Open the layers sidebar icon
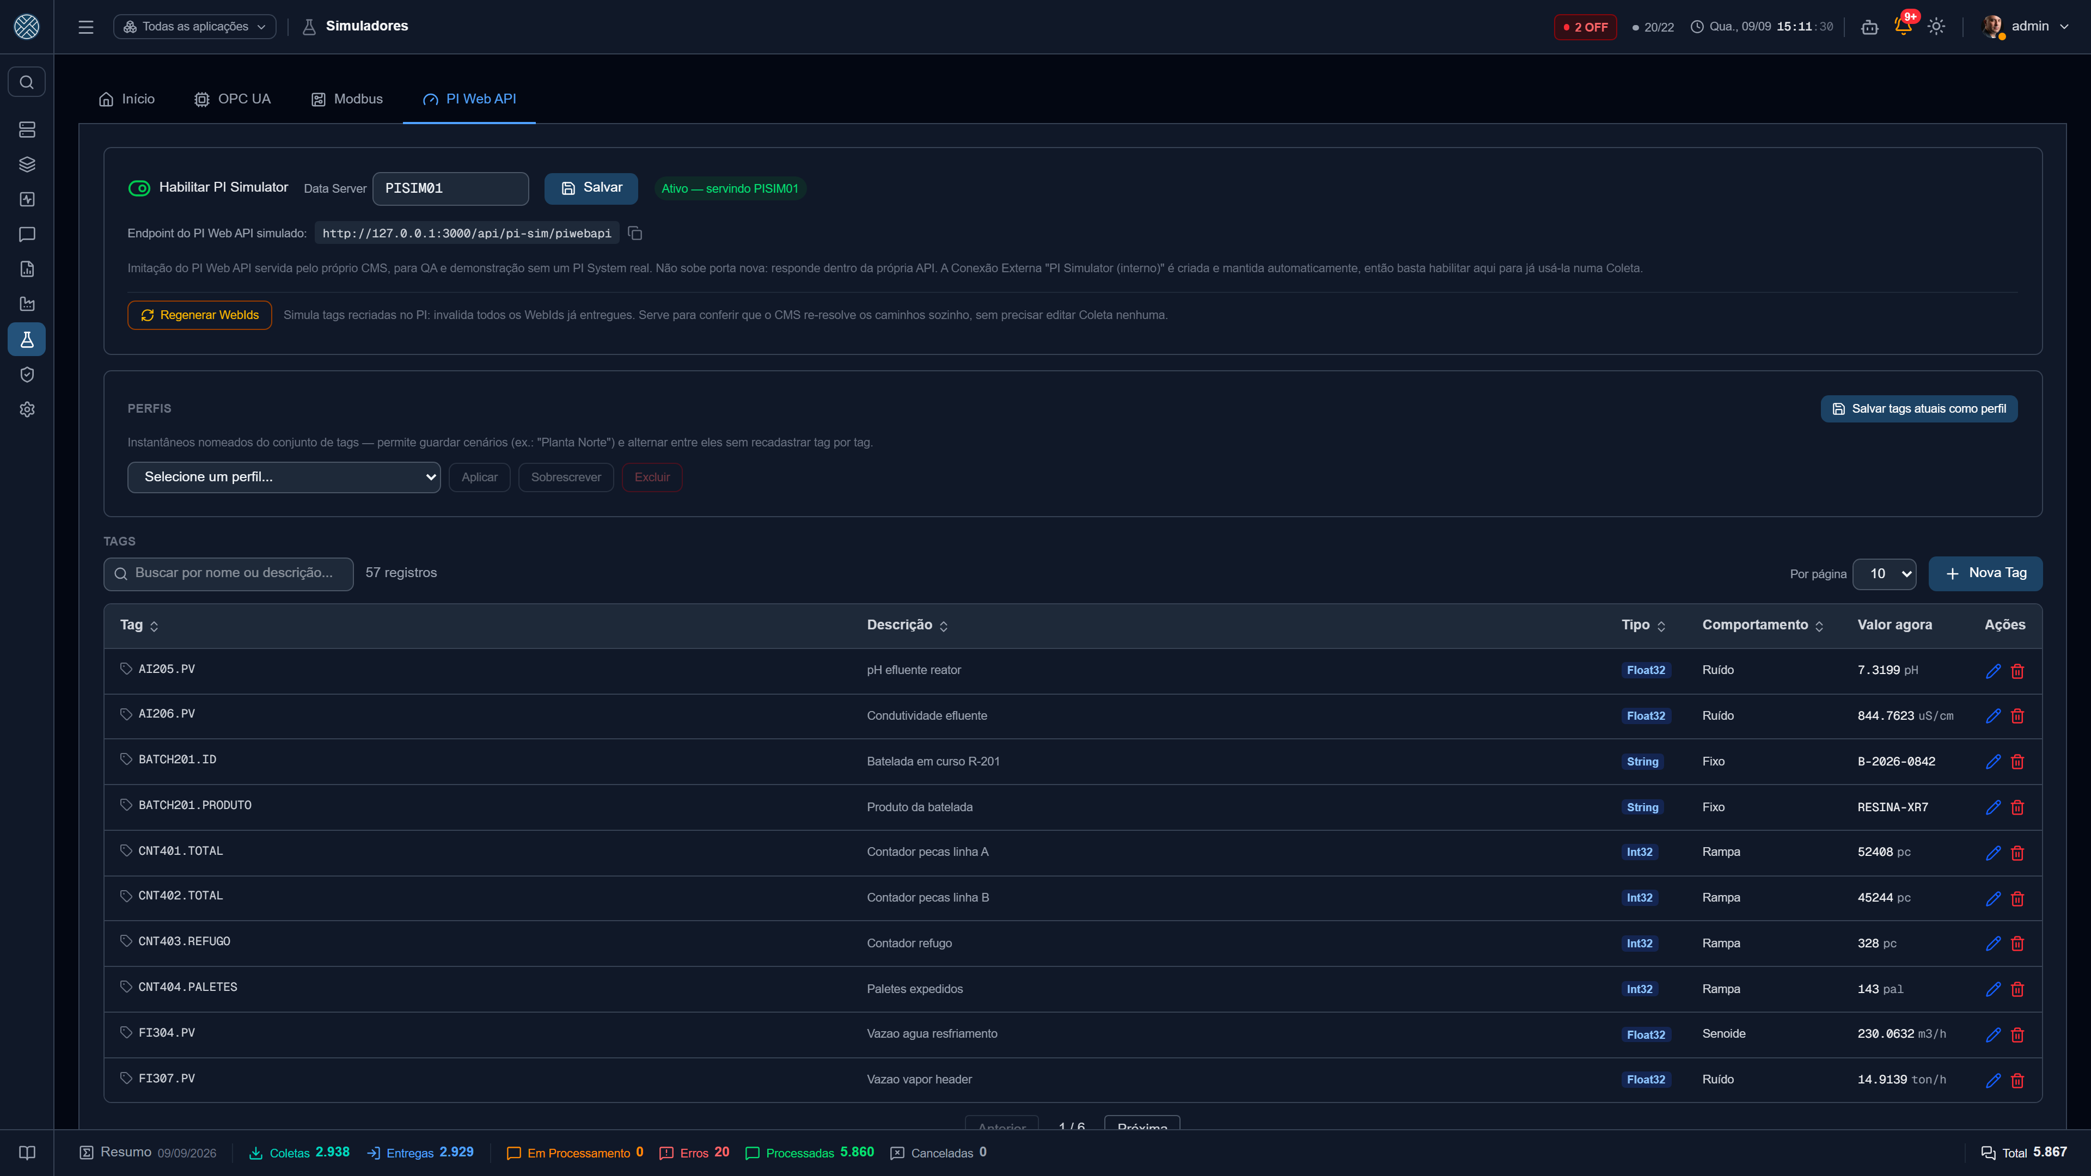The image size is (2091, 1176). 27,165
